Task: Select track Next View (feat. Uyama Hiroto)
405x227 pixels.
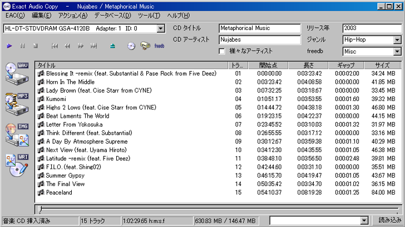Action: pyautogui.click(x=86, y=150)
